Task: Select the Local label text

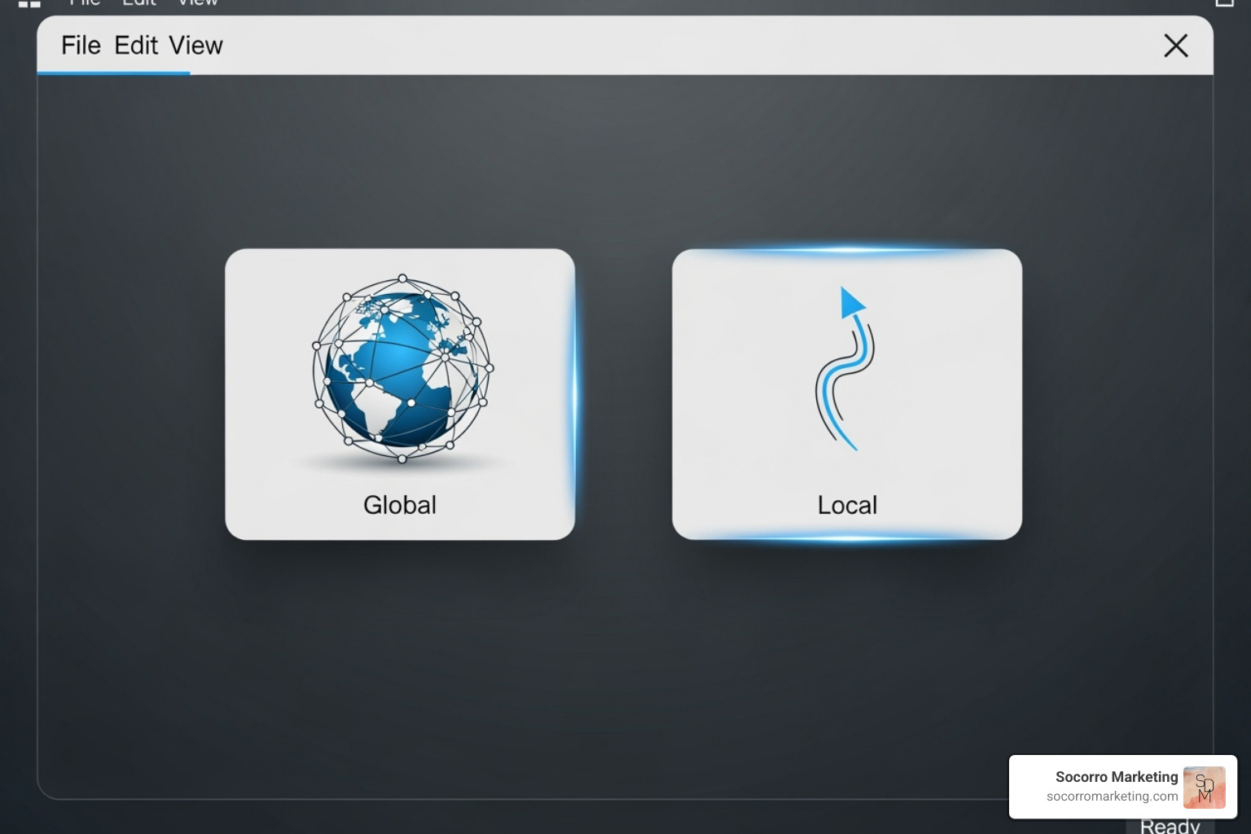Action: tap(847, 505)
